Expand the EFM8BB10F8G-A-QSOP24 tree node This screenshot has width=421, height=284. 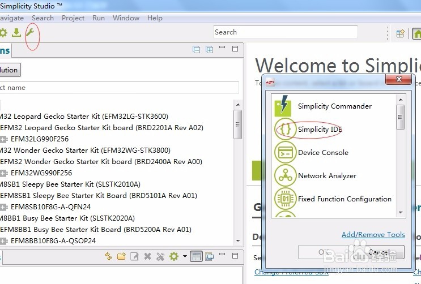[x=3, y=241]
